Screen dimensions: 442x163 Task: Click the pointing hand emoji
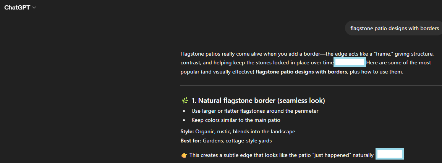coord(184,155)
